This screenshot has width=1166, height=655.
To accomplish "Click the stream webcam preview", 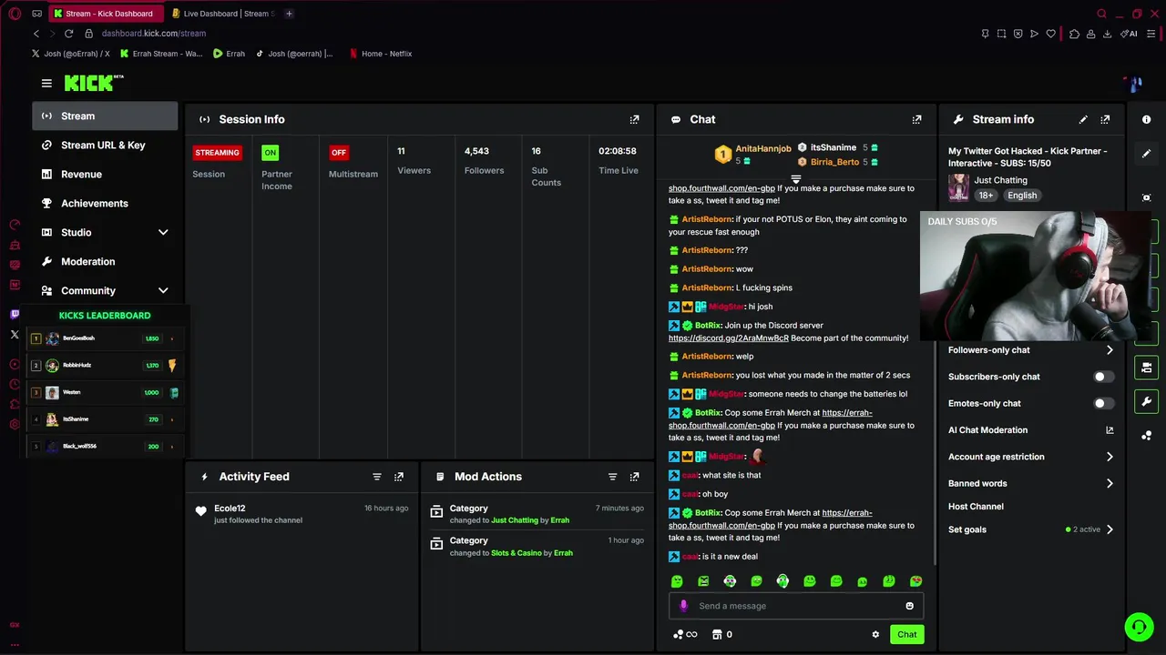I will click(x=1036, y=277).
